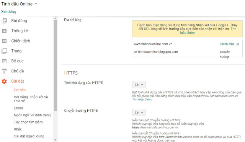Viewport: 245px width, 142px height.
Task: Open Cài đặt người dùng settings
Action: pyautogui.click(x=29, y=136)
